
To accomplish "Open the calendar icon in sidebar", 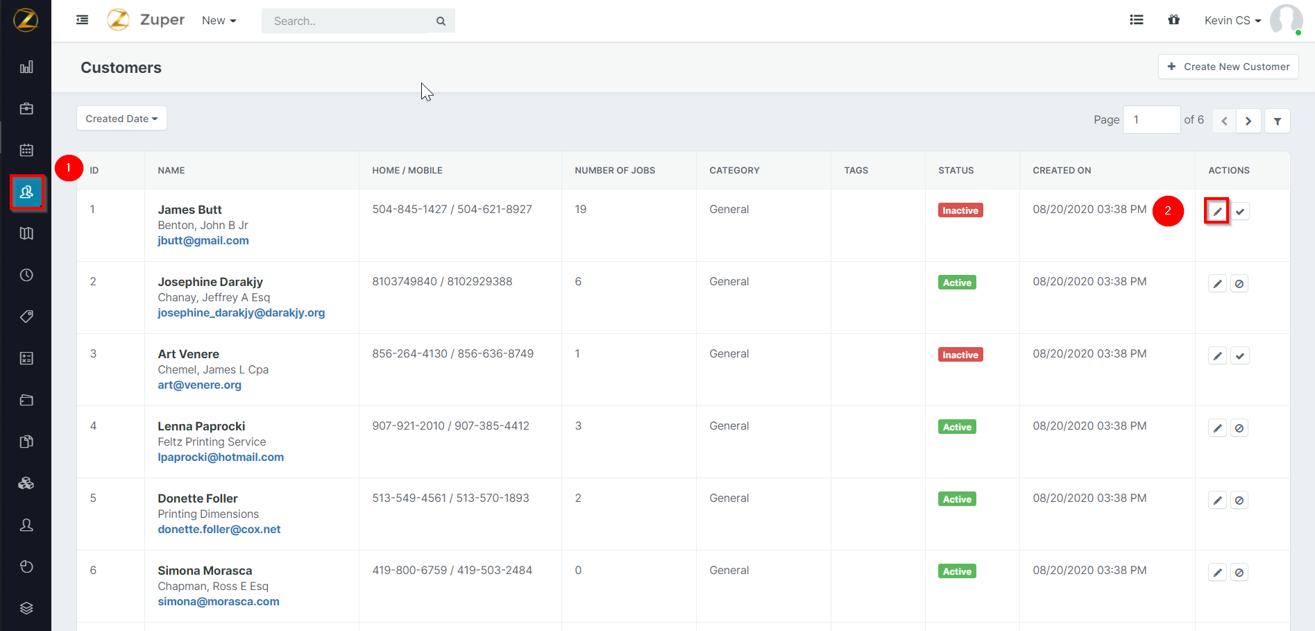I will 26,150.
